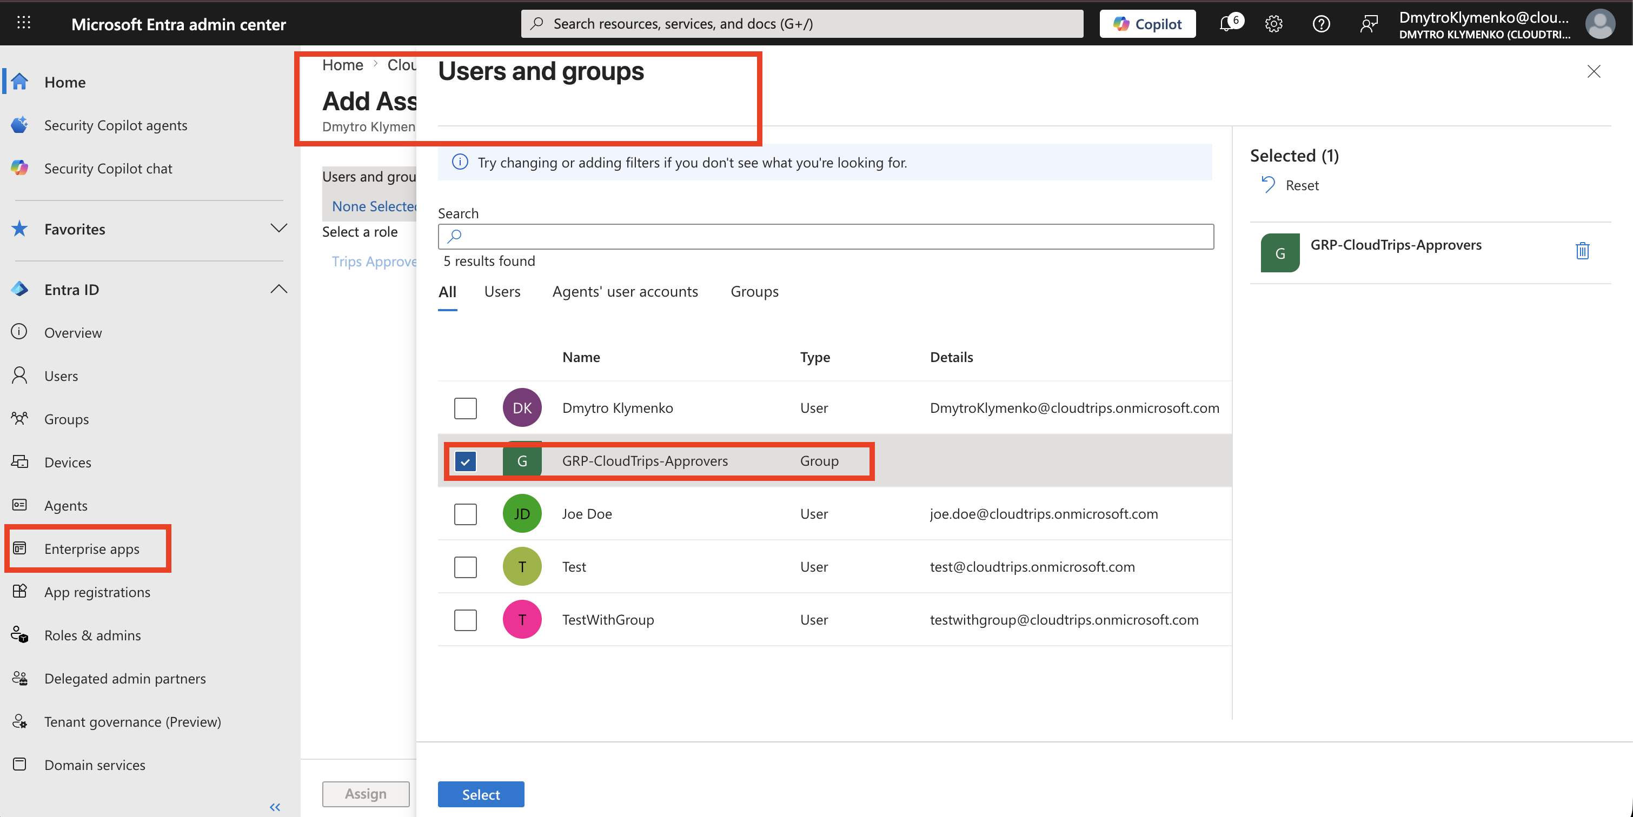Image resolution: width=1633 pixels, height=817 pixels.
Task: Check the Joe Doe checkbox
Action: point(466,514)
